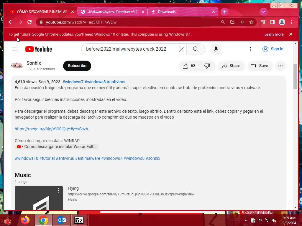Open the #antivirus hashtag next to date
302x226 pixels.
pyautogui.click(x=116, y=82)
